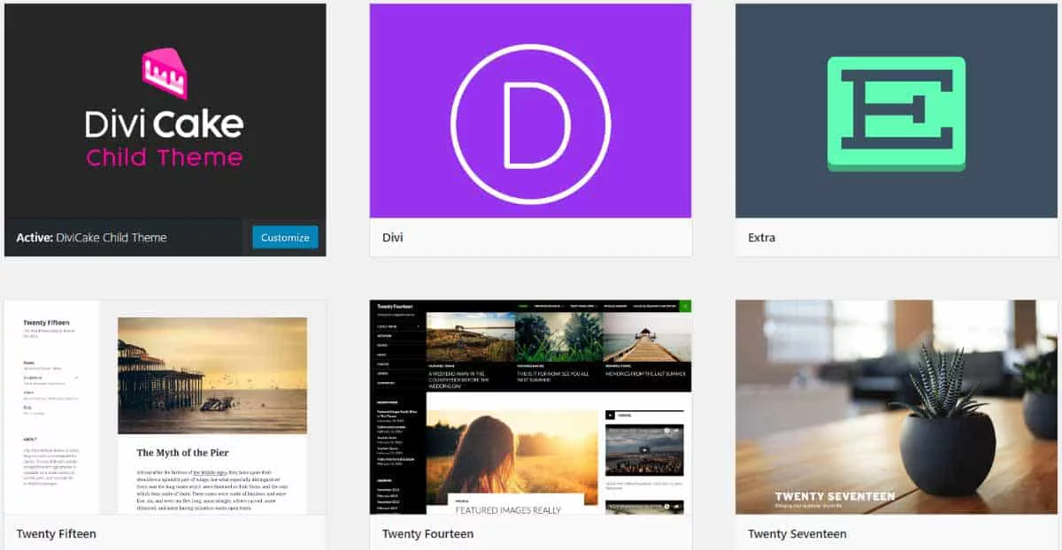Open the Twenty Fourteen theme preview
The image size is (1062, 550).
pyautogui.click(x=530, y=408)
